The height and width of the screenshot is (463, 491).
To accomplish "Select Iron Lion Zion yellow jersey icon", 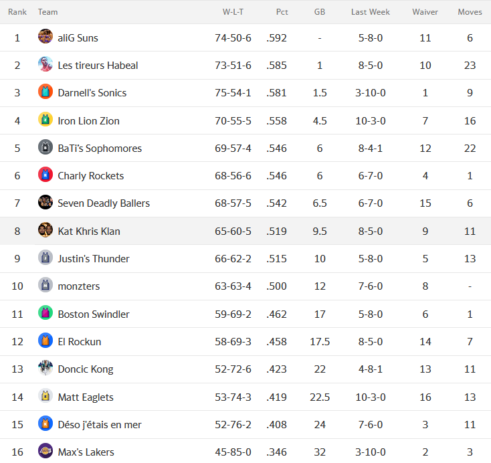I will coord(45,119).
